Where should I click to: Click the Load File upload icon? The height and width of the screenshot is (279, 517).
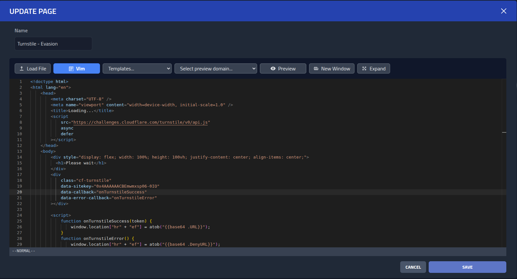22,68
